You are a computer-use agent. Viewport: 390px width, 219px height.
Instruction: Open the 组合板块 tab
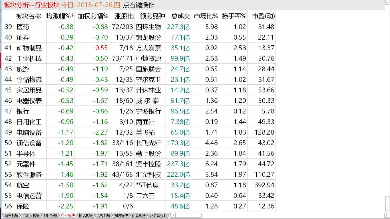[x=138, y=215]
